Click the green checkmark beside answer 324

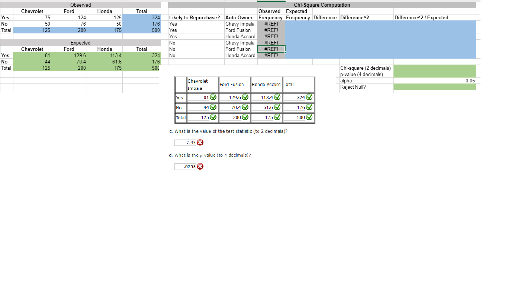tap(309, 97)
